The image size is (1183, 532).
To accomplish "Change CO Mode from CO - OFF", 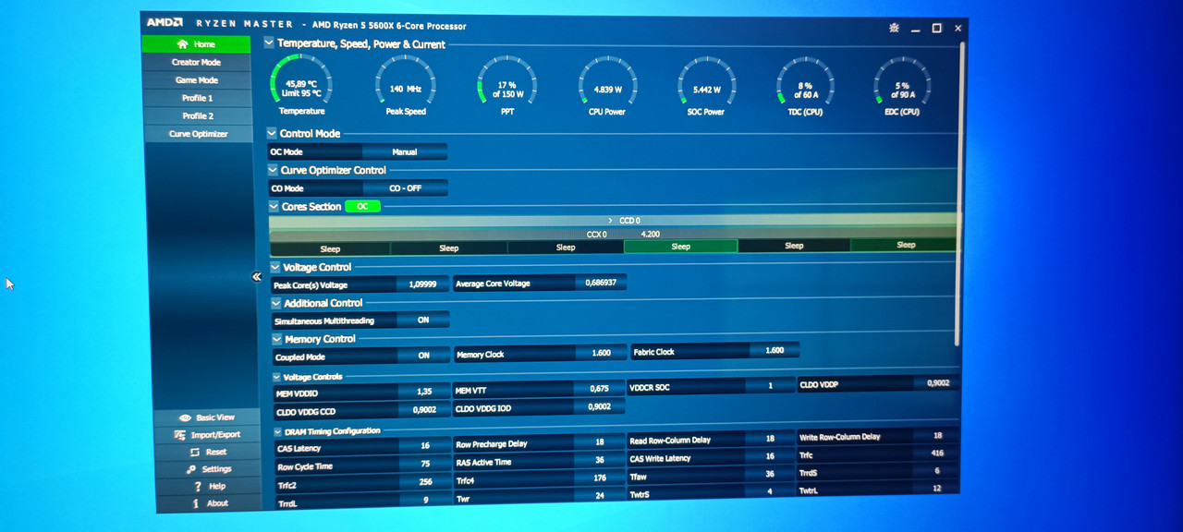I will 405,188.
